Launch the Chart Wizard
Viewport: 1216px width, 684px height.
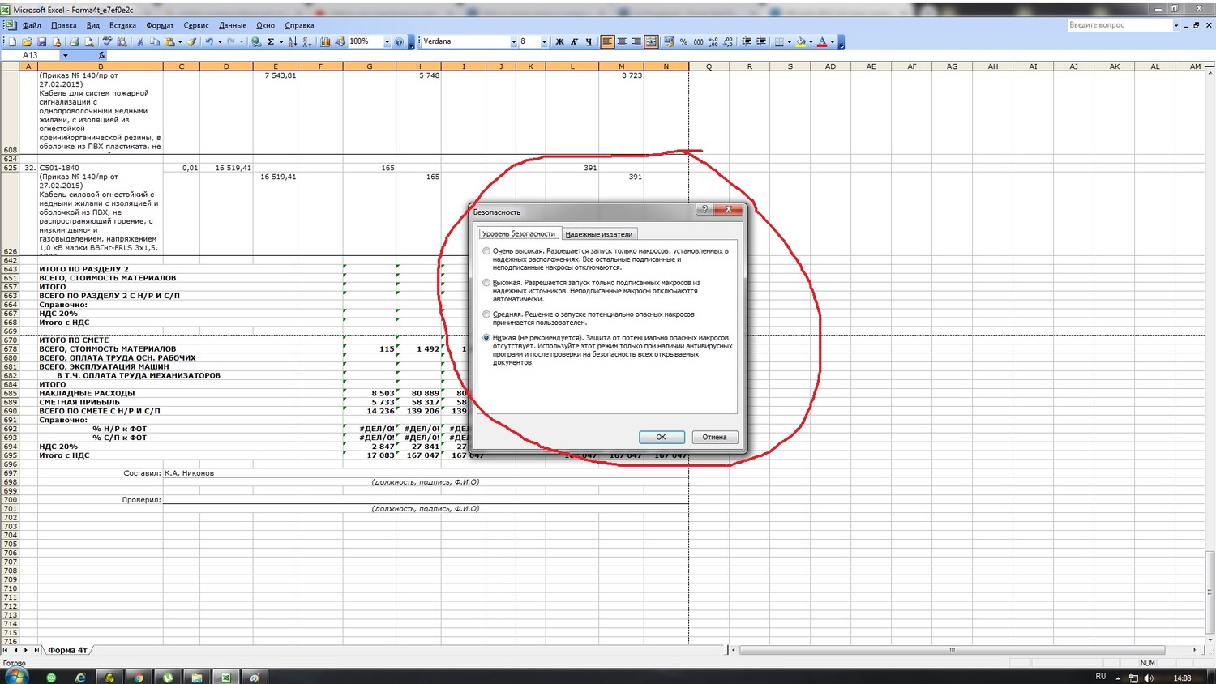325,41
